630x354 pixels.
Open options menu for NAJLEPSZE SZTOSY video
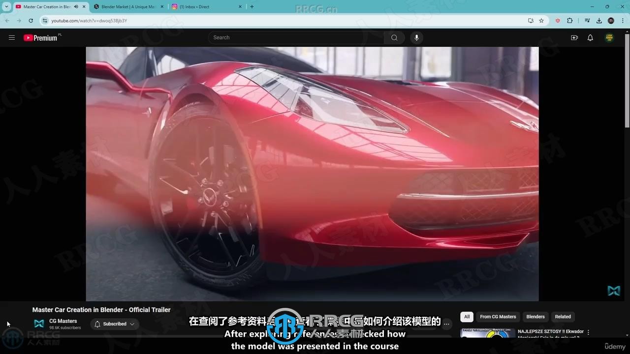(x=588, y=333)
